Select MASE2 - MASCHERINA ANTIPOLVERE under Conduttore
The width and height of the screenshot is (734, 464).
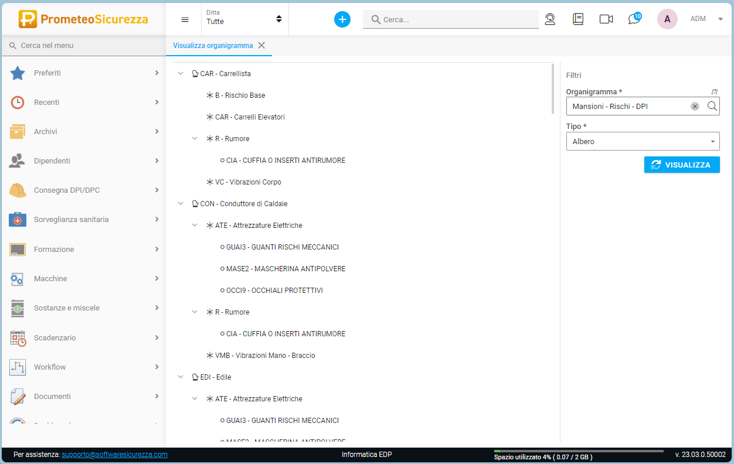click(x=283, y=269)
